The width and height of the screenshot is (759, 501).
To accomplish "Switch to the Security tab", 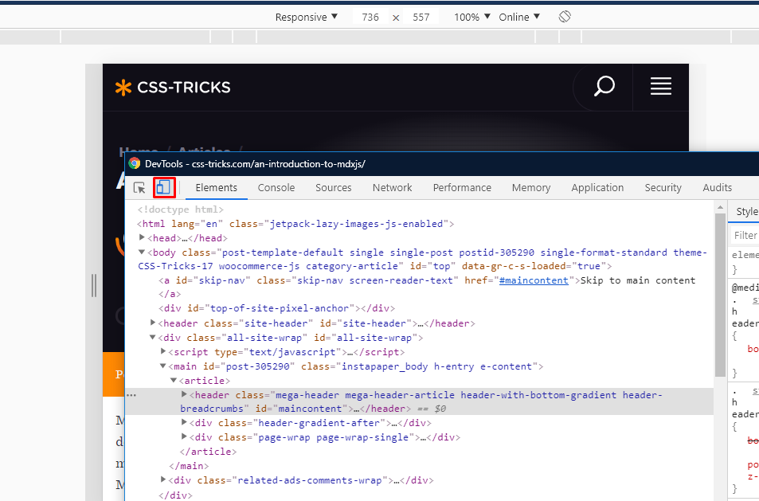I will coord(663,188).
